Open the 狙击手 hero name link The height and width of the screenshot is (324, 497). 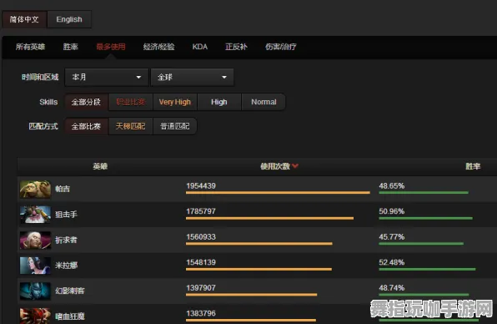[66, 215]
